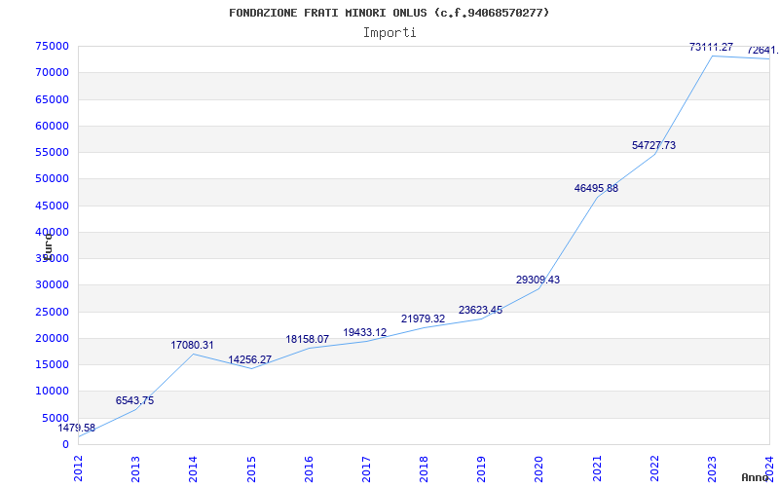The width and height of the screenshot is (779, 487).
Task: Click y-axis value 30000
Action: 53,285
